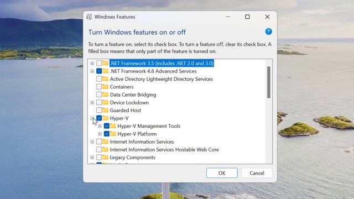Confirm changes with the OK button

(222, 173)
